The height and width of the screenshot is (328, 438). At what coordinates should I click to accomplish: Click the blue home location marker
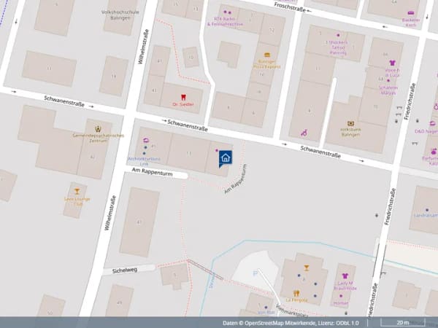pyautogui.click(x=225, y=159)
